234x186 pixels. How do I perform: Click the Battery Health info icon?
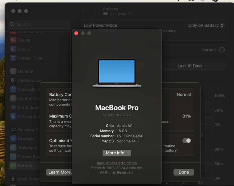pos(222,50)
